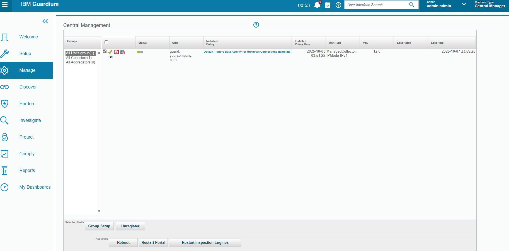
Task: Click the Unit column header
Action: point(186,43)
